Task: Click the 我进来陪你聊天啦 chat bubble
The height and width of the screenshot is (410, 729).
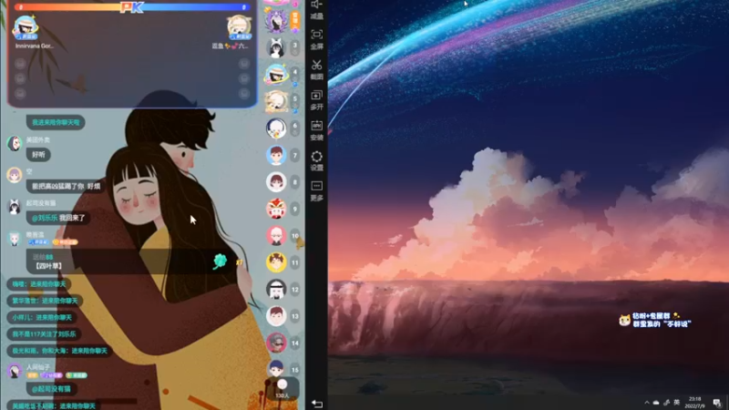Action: click(56, 122)
